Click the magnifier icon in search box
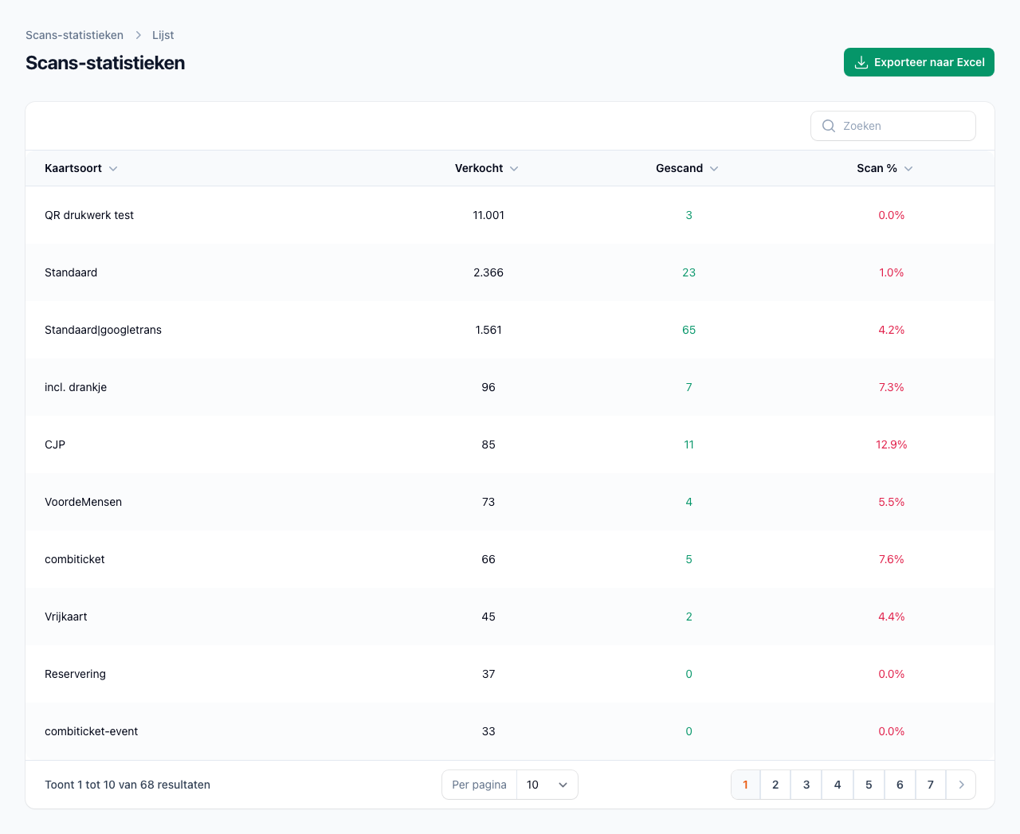Image resolution: width=1020 pixels, height=834 pixels. pos(829,126)
